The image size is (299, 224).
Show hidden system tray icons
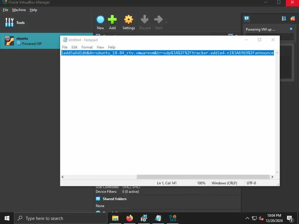pyautogui.click(x=247, y=218)
